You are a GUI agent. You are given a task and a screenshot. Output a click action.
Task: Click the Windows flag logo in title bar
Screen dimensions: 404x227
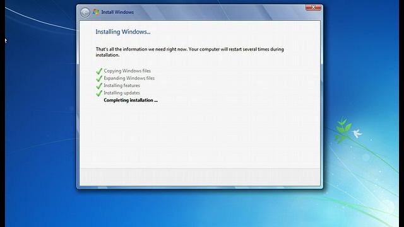click(96, 12)
